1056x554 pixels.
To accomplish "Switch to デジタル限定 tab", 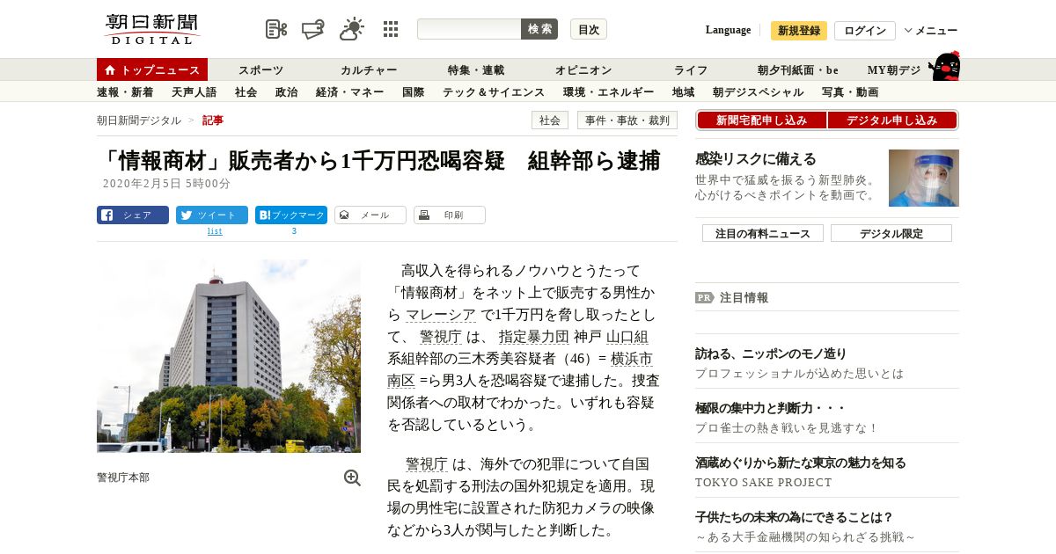I will click(x=891, y=233).
